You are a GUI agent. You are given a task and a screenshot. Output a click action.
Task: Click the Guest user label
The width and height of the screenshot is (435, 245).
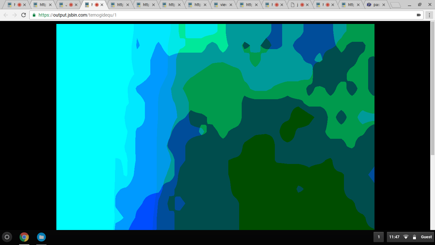[426, 237]
